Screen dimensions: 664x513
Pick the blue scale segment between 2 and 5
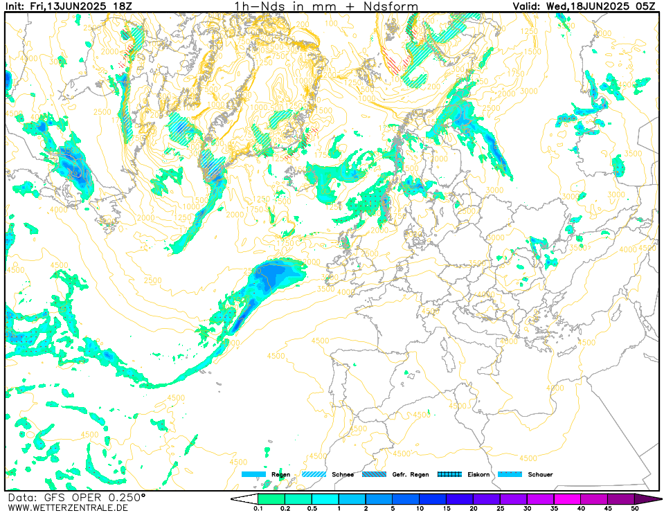tap(379, 499)
